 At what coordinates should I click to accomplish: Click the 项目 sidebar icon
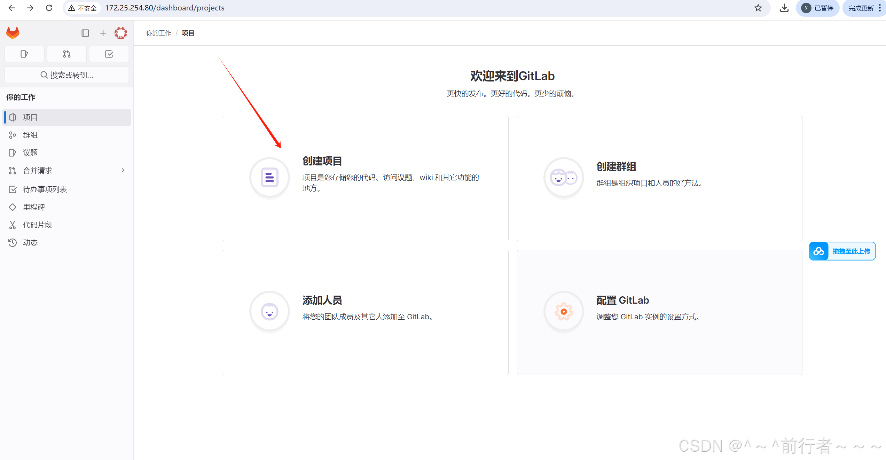(13, 117)
